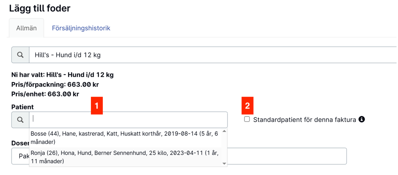The height and width of the screenshot is (175, 398).
Task: Choose Ronja (26) Berner Sennenhund suggestion
Action: [125, 157]
